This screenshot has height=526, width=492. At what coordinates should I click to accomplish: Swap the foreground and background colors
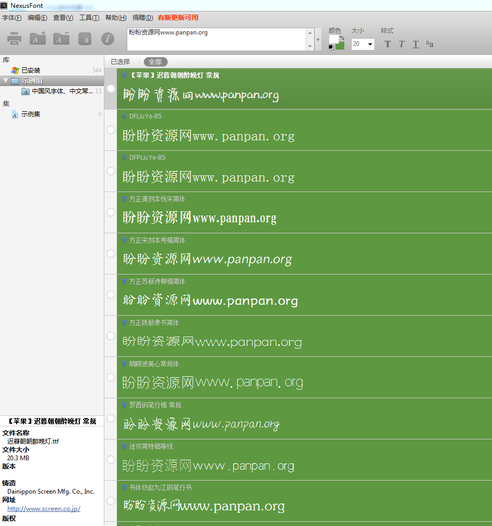tap(342, 38)
